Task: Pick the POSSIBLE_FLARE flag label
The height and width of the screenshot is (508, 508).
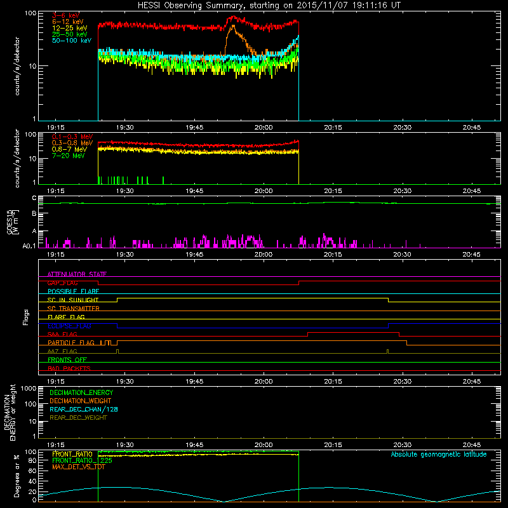Action: 73,291
